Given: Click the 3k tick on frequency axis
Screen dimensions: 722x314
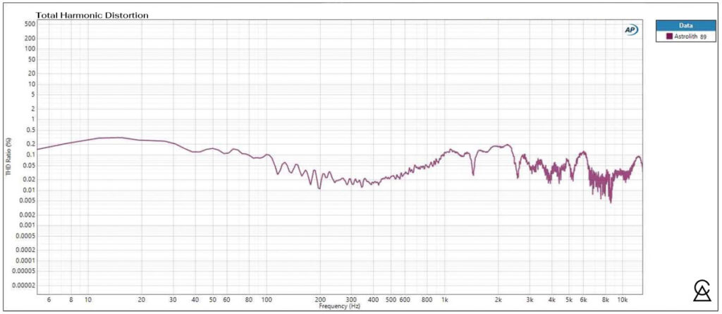Looking at the screenshot, I should pos(530,300).
